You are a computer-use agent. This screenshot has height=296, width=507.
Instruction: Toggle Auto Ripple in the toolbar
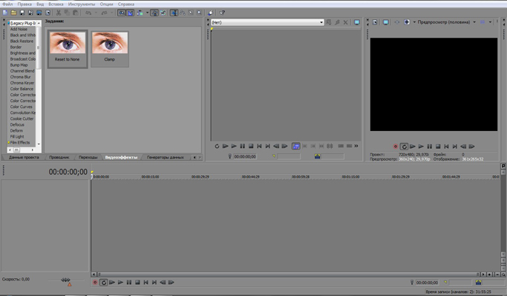click(x=140, y=13)
